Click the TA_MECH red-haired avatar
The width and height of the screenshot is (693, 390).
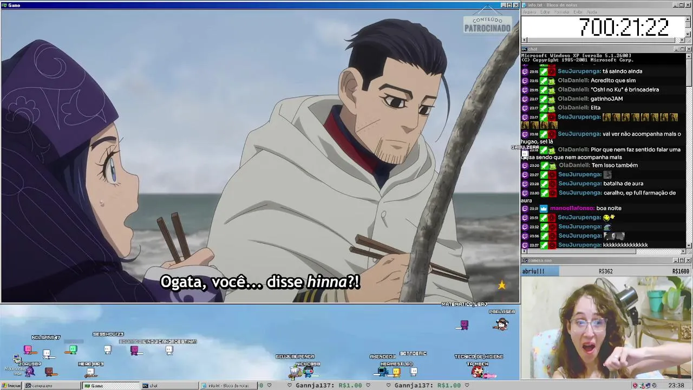[478, 372]
